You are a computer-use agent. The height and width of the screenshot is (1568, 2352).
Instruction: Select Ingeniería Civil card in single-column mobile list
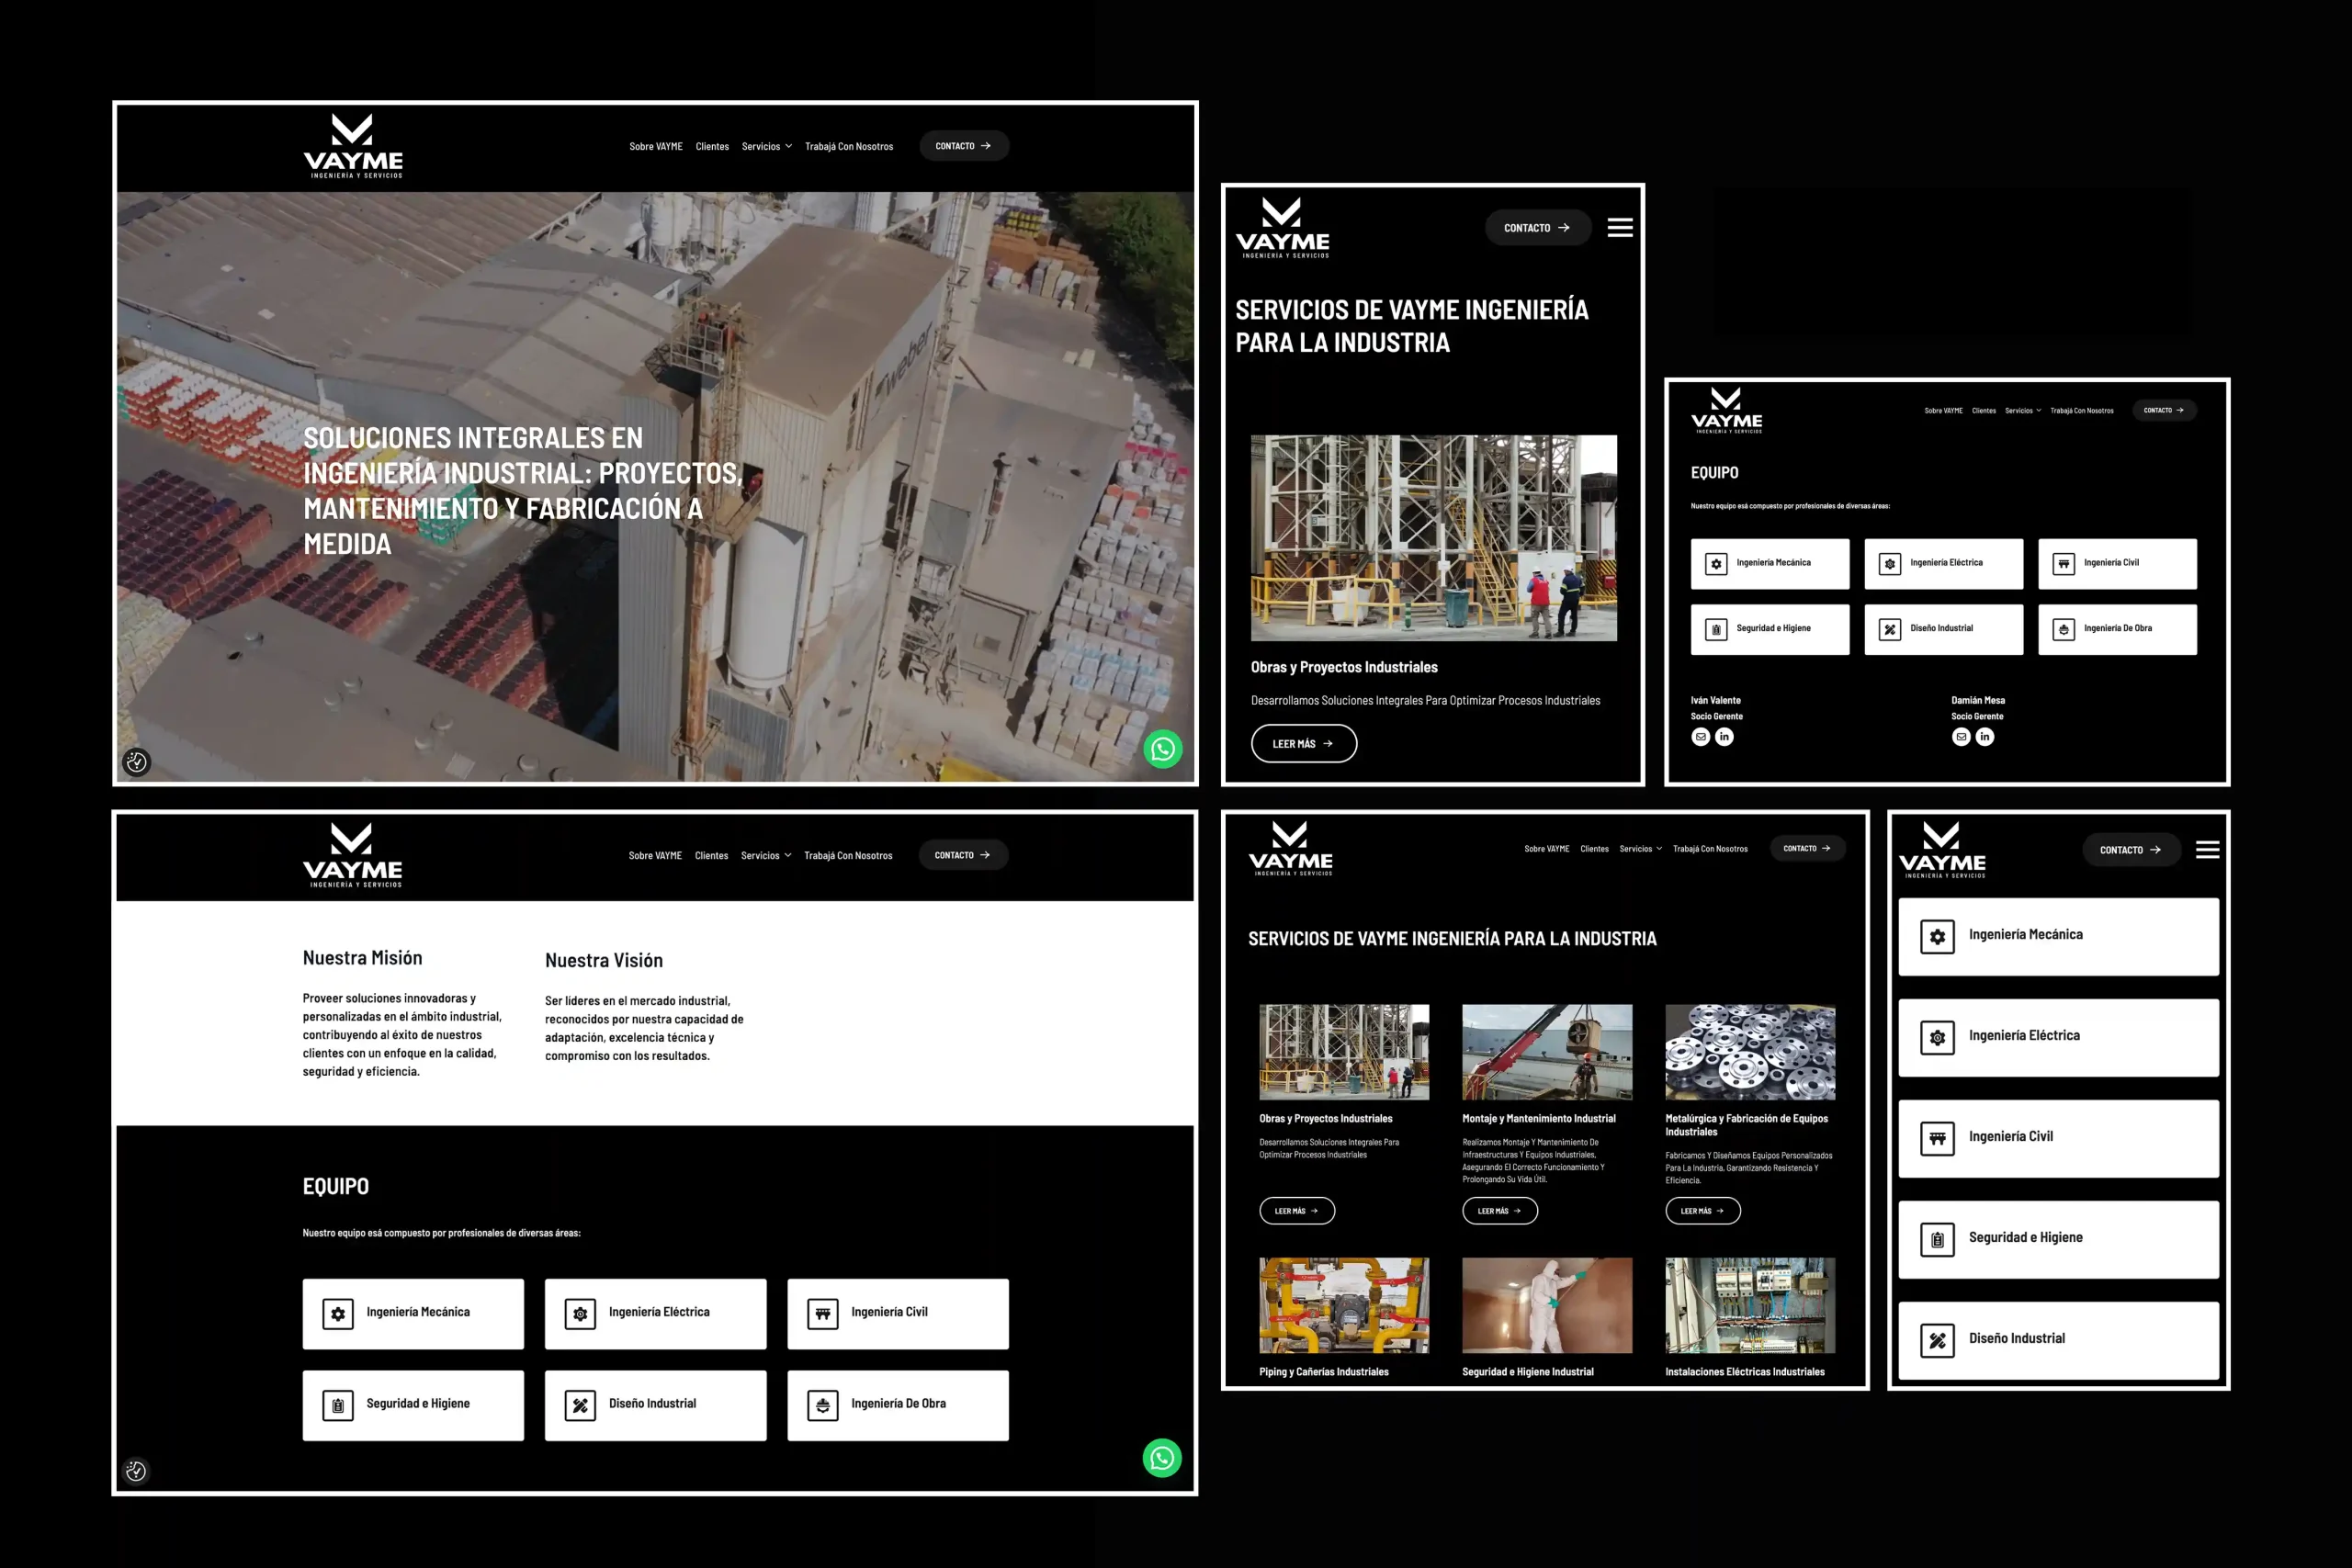point(2058,1138)
